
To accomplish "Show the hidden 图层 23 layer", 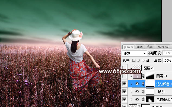I will tap(125, 68).
